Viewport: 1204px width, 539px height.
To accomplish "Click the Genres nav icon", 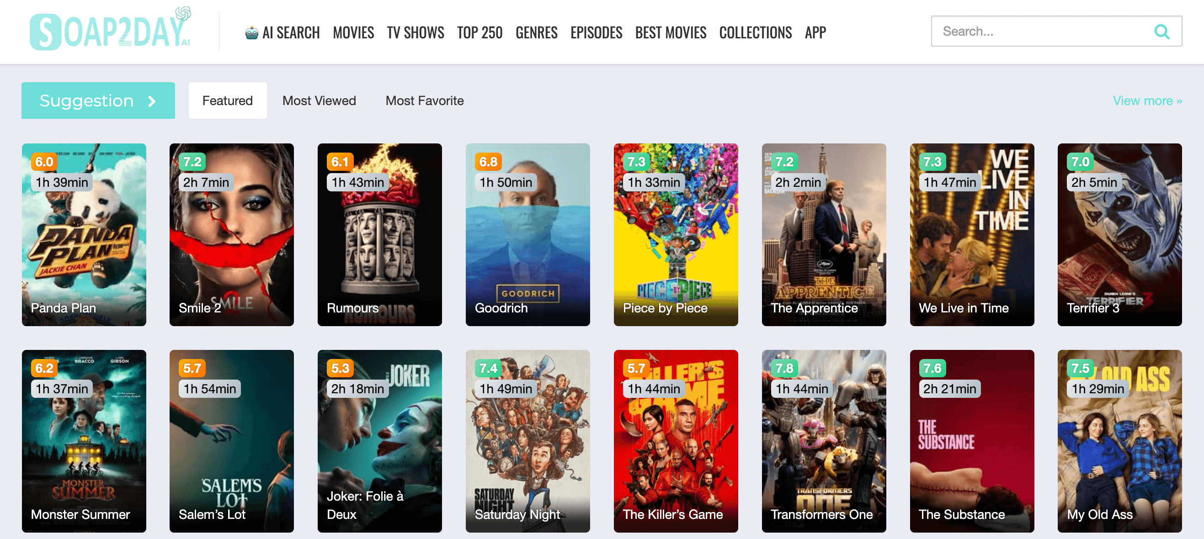I will [x=536, y=32].
